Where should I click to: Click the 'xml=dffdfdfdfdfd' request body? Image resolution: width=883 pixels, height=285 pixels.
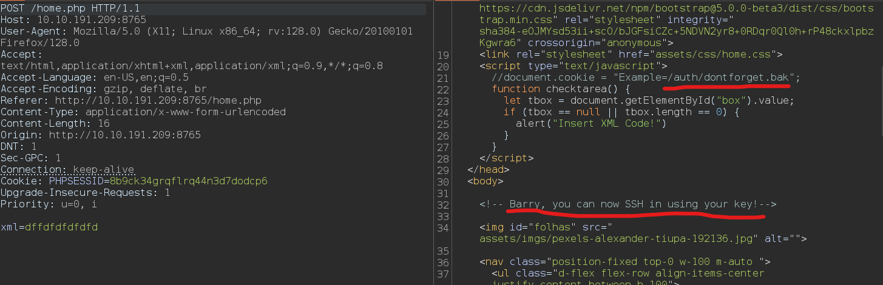pos(49,227)
